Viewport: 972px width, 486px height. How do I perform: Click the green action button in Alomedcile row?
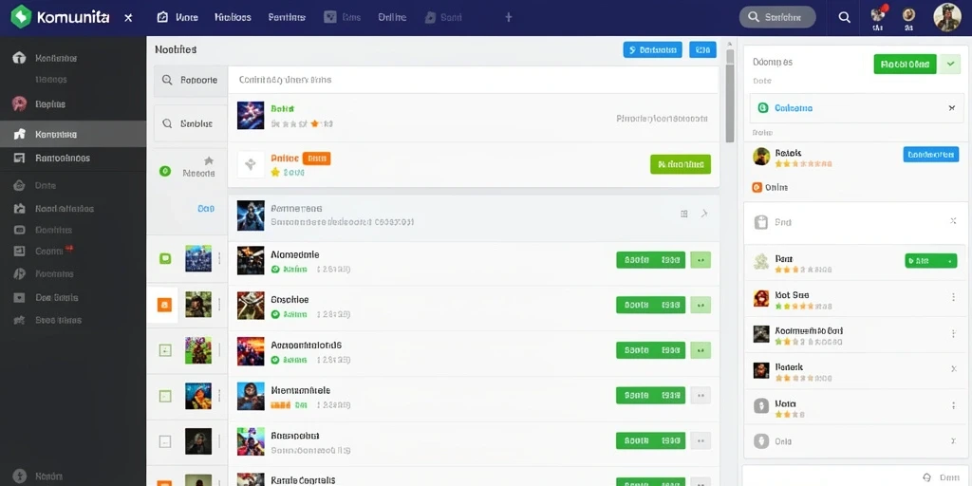pyautogui.click(x=651, y=260)
